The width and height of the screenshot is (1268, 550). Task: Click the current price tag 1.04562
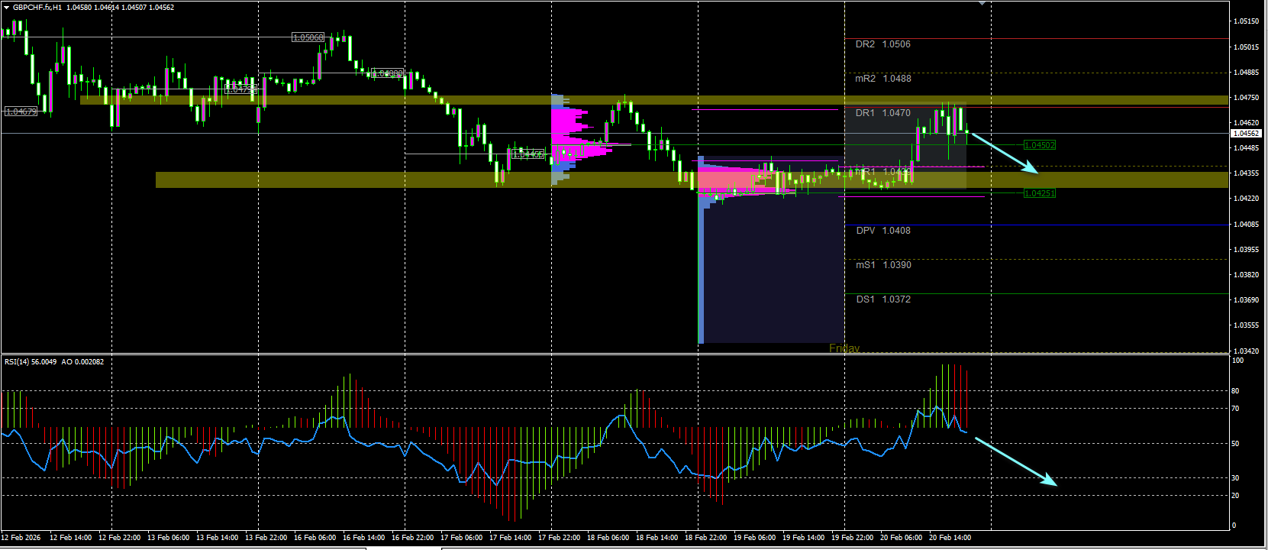1247,134
